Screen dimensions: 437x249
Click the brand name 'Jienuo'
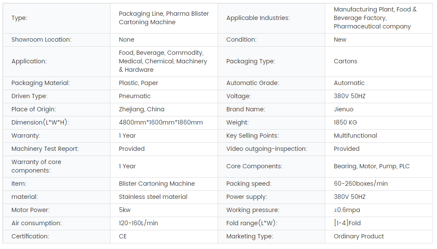pyautogui.click(x=344, y=109)
